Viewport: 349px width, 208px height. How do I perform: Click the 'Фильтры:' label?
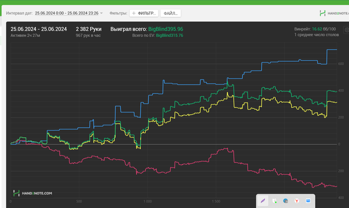[x=118, y=13]
